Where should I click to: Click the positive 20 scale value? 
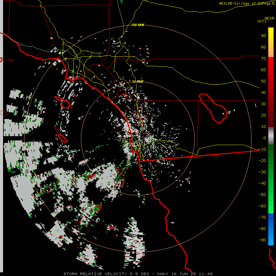coord(263,115)
